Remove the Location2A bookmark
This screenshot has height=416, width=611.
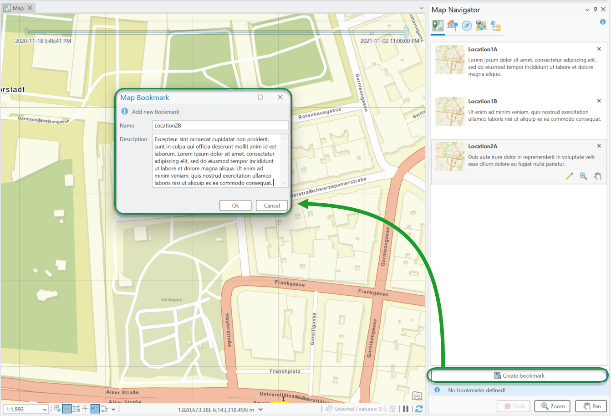coord(599,146)
